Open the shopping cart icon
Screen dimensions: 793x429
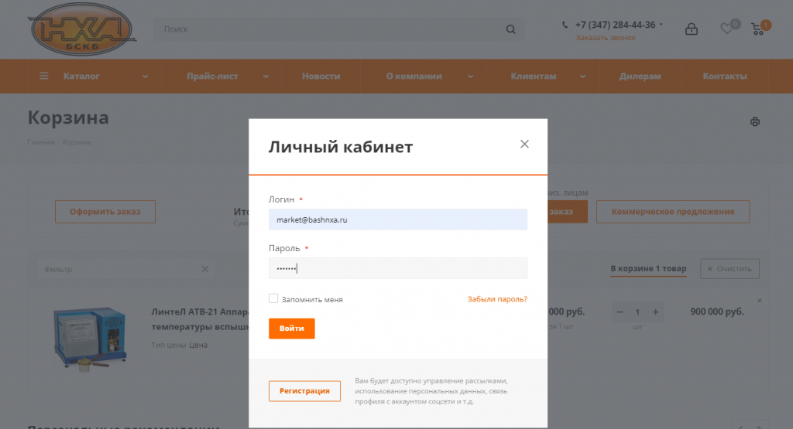pyautogui.click(x=757, y=29)
